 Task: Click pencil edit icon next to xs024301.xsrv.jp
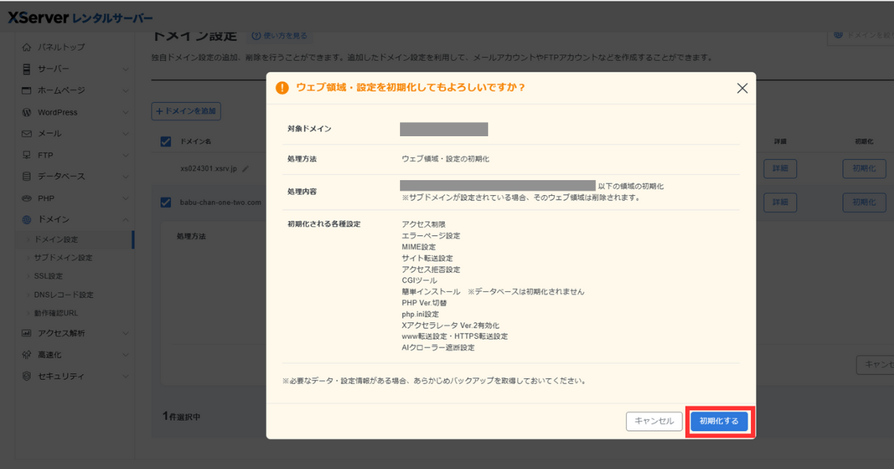click(246, 169)
